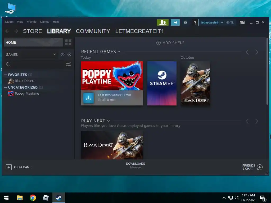The image size is (271, 203).
Task: Select the Home button in sidebar
Action: tap(33, 43)
